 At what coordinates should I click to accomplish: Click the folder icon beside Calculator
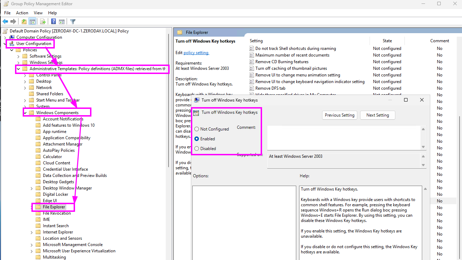click(x=38, y=157)
